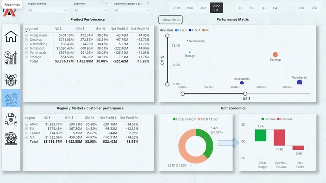Expand the APAC region row
Screen dimensions: 326x183
[x=27, y=124]
